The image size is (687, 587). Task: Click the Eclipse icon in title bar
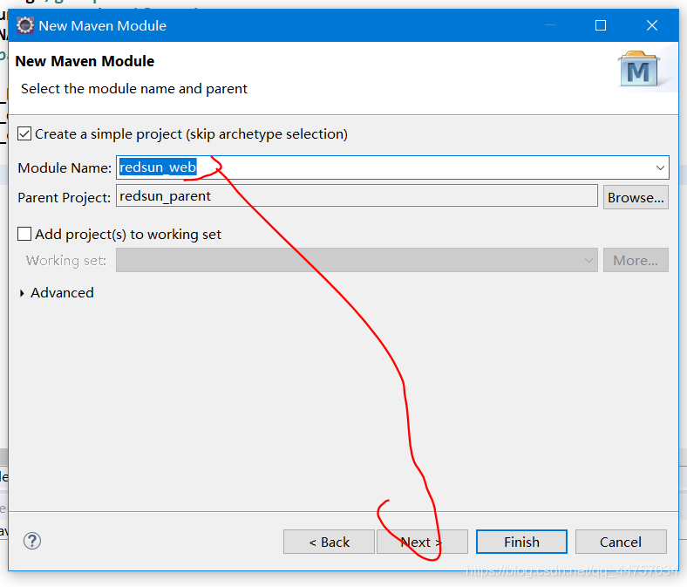pyautogui.click(x=25, y=25)
